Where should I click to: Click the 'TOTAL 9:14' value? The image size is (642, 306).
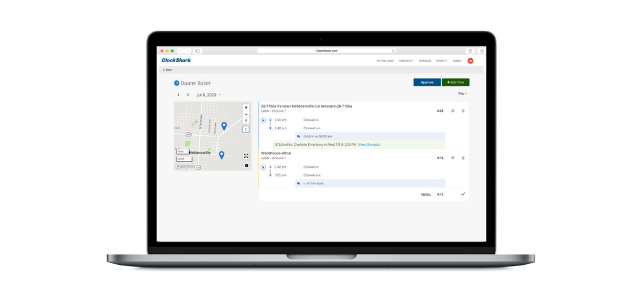(432, 195)
